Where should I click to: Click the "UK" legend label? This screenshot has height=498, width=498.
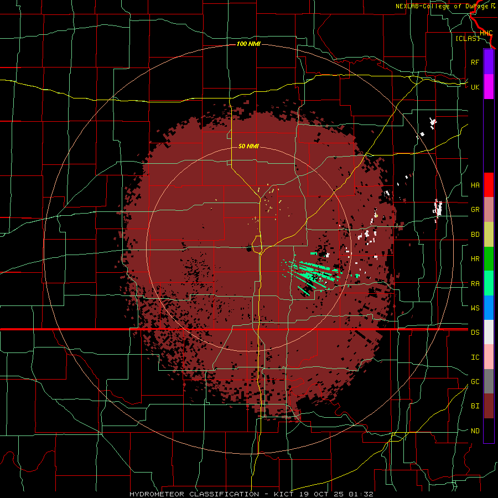475,87
